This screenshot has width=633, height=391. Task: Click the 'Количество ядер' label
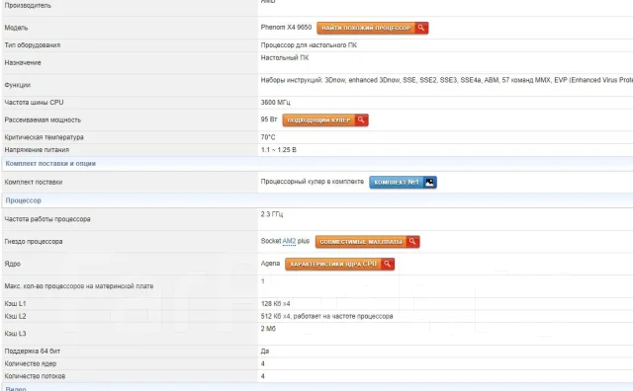[31, 363]
